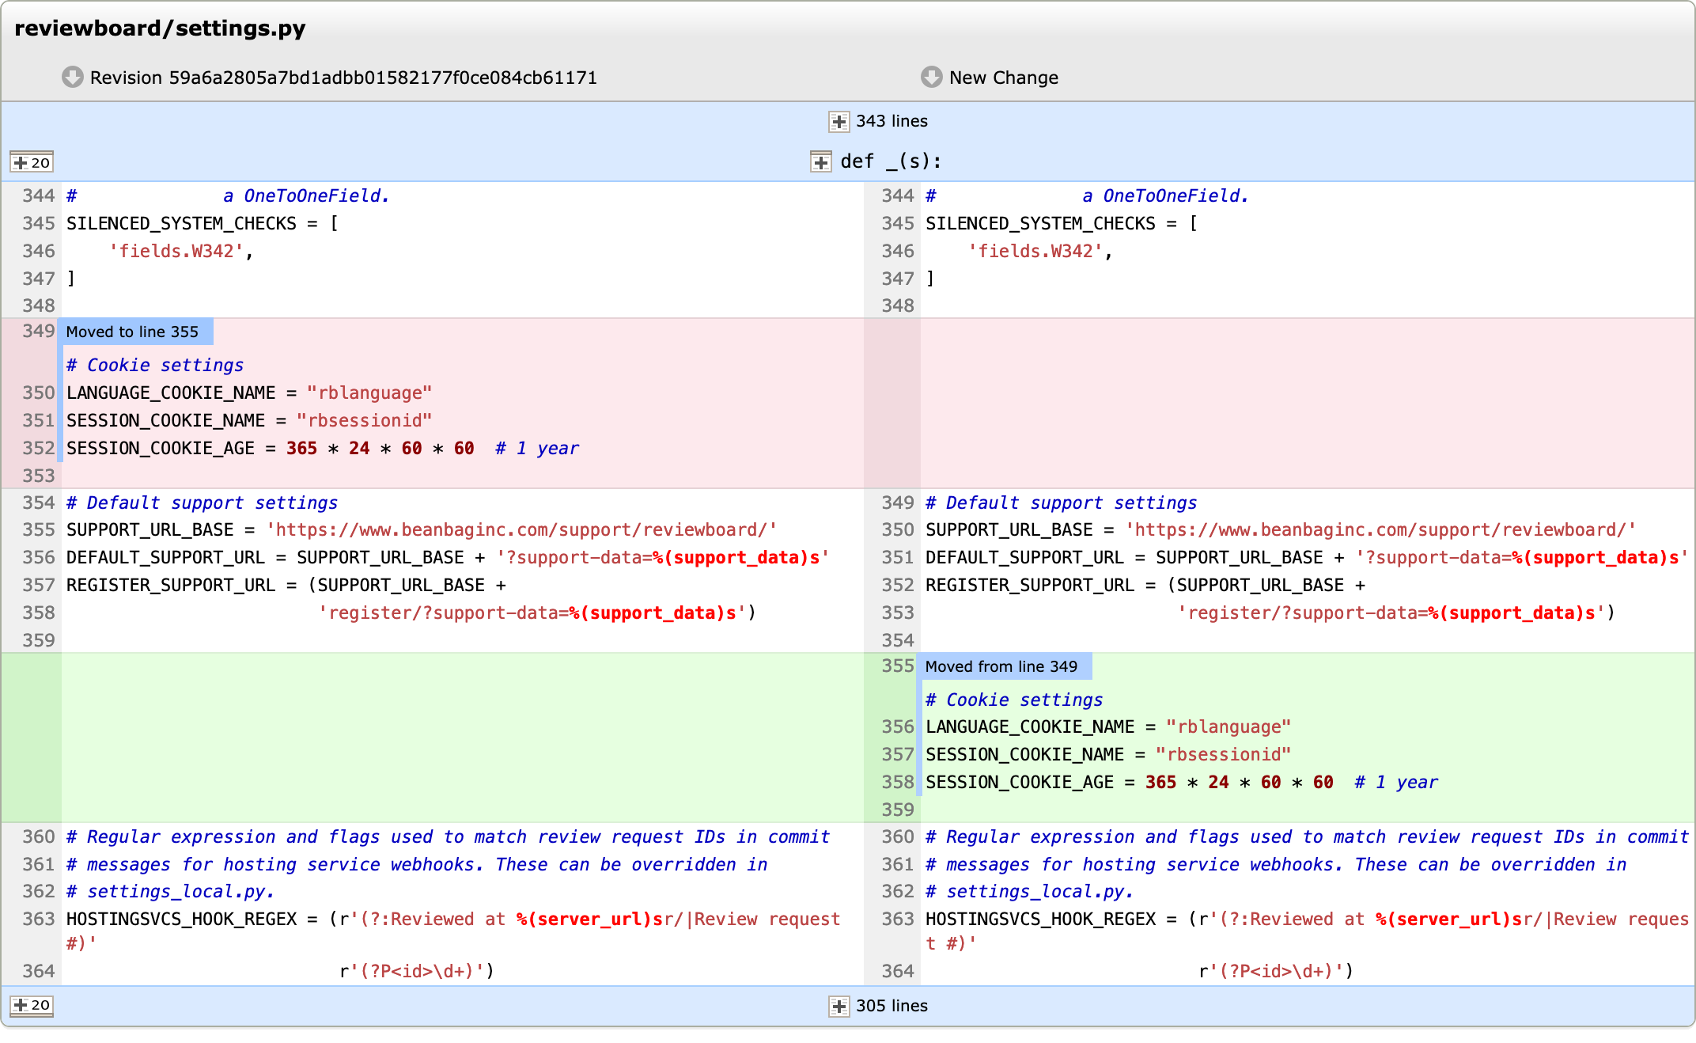Click SESSION_COOKIE_AGE on left line 352
This screenshot has width=1696, height=1043.
[x=161, y=448]
